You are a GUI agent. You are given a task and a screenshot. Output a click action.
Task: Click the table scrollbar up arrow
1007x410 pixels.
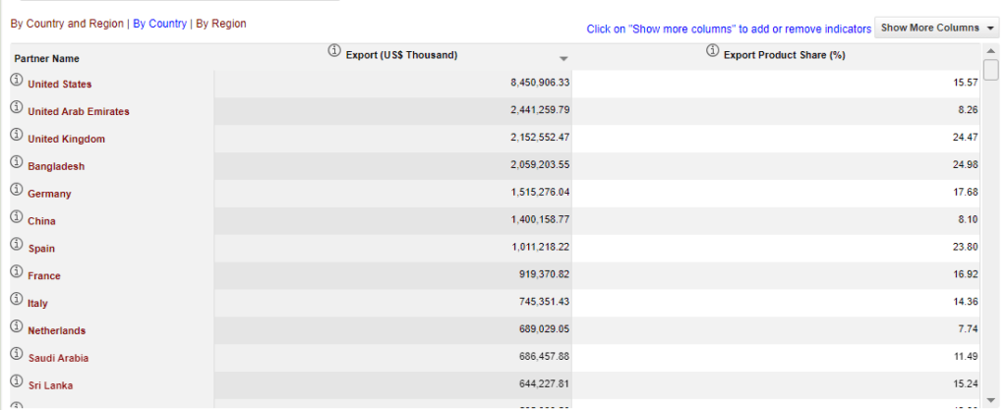pyautogui.click(x=991, y=51)
